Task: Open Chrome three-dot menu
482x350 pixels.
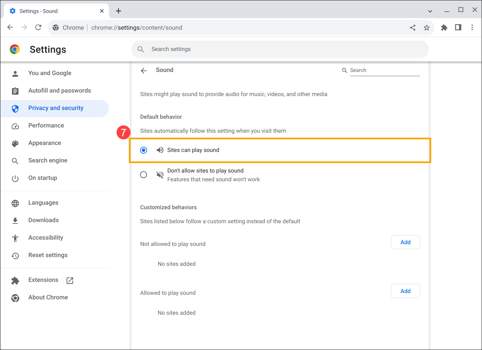Action: click(472, 27)
